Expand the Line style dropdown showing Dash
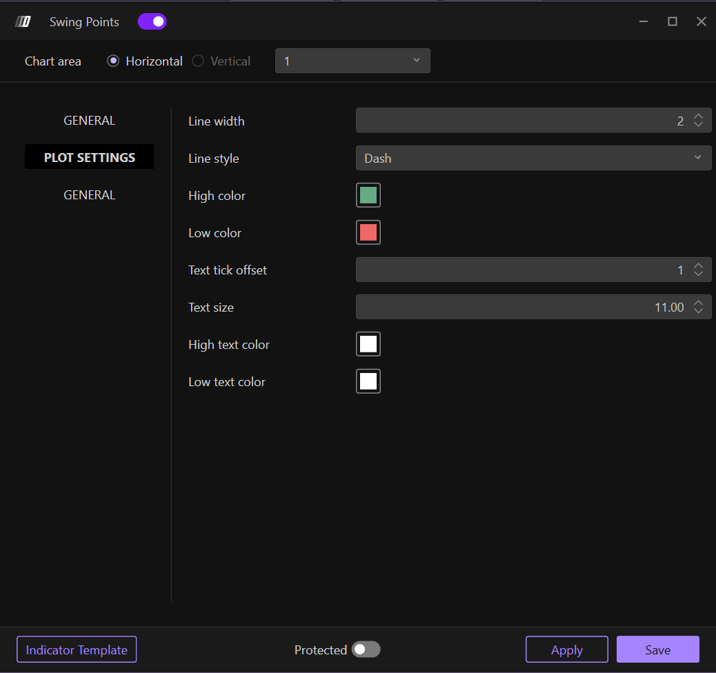Screen dimensions: 716x673 click(533, 158)
